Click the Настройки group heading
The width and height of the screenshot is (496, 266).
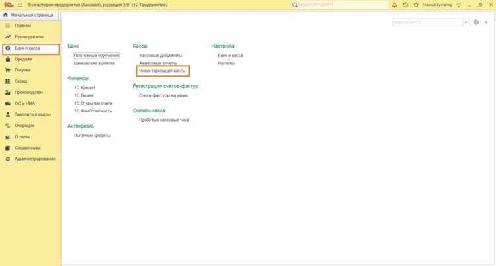point(224,46)
